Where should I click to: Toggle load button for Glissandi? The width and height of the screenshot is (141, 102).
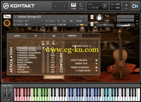coord(48,72)
